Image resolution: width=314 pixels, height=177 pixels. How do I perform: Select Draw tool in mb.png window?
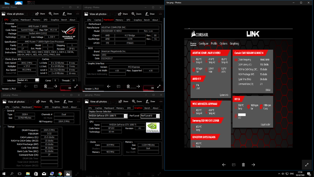[150, 14]
